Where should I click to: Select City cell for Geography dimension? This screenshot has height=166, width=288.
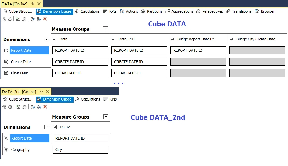[81, 150]
